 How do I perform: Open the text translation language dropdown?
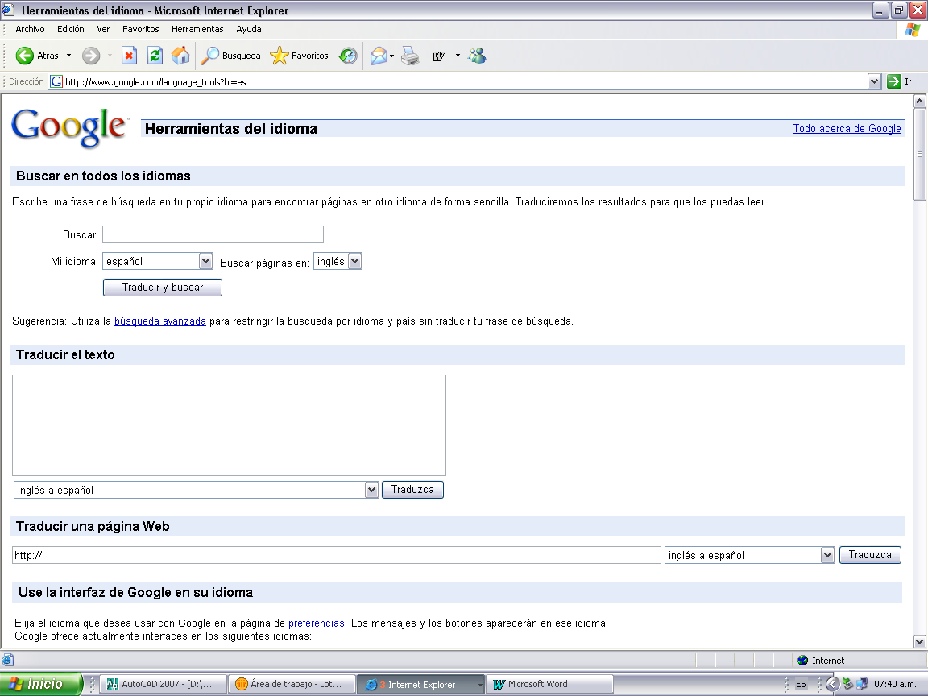tap(196, 490)
